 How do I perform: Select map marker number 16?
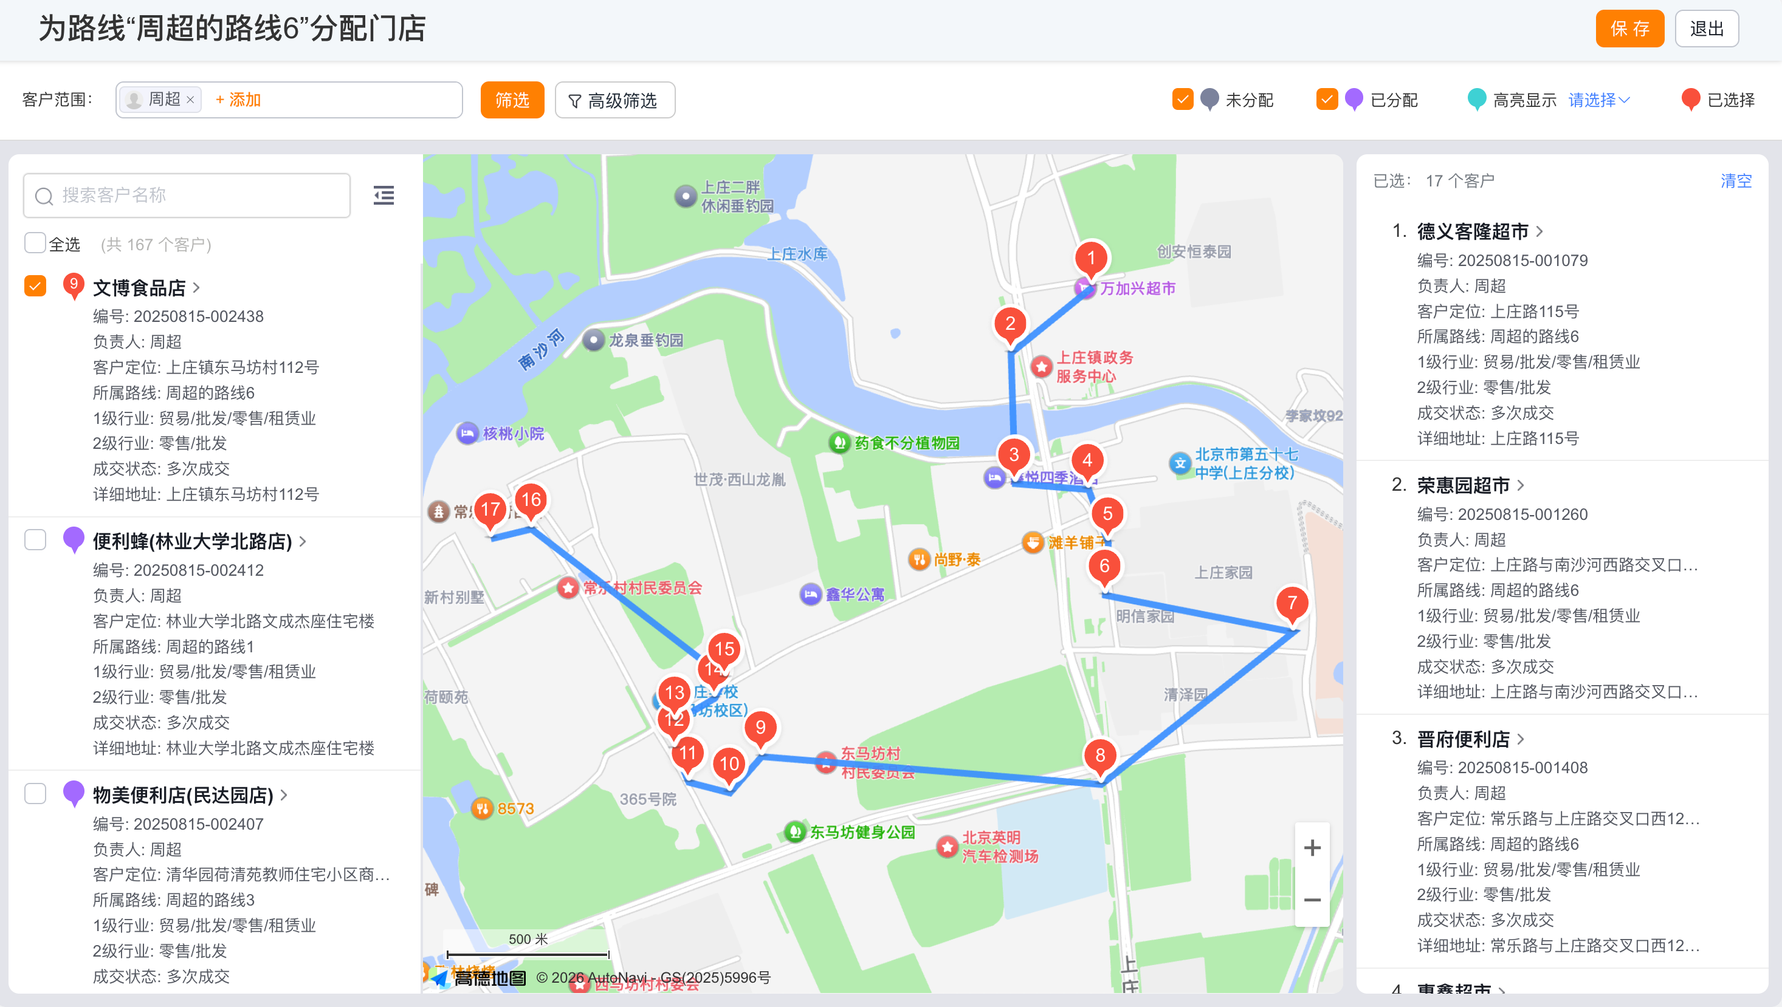(531, 502)
